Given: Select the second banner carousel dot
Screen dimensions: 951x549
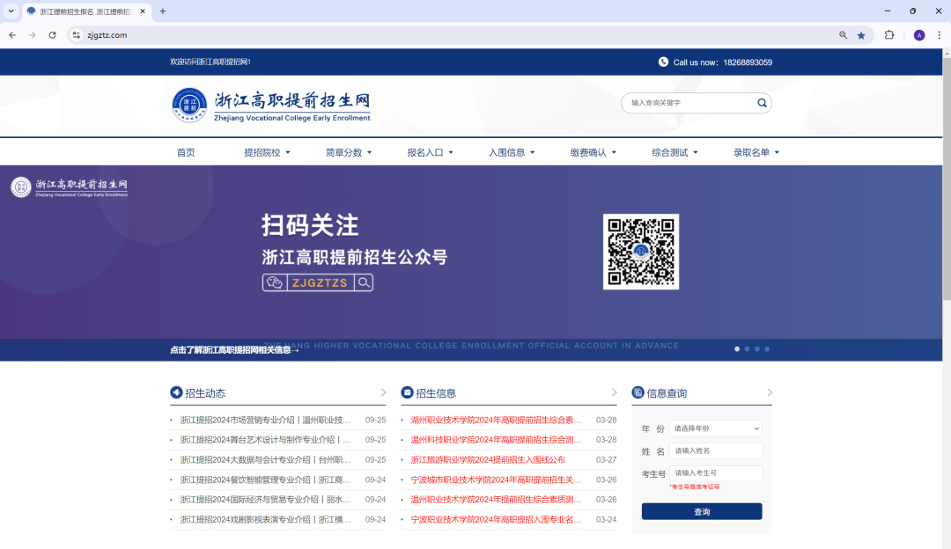Looking at the screenshot, I should 748,349.
